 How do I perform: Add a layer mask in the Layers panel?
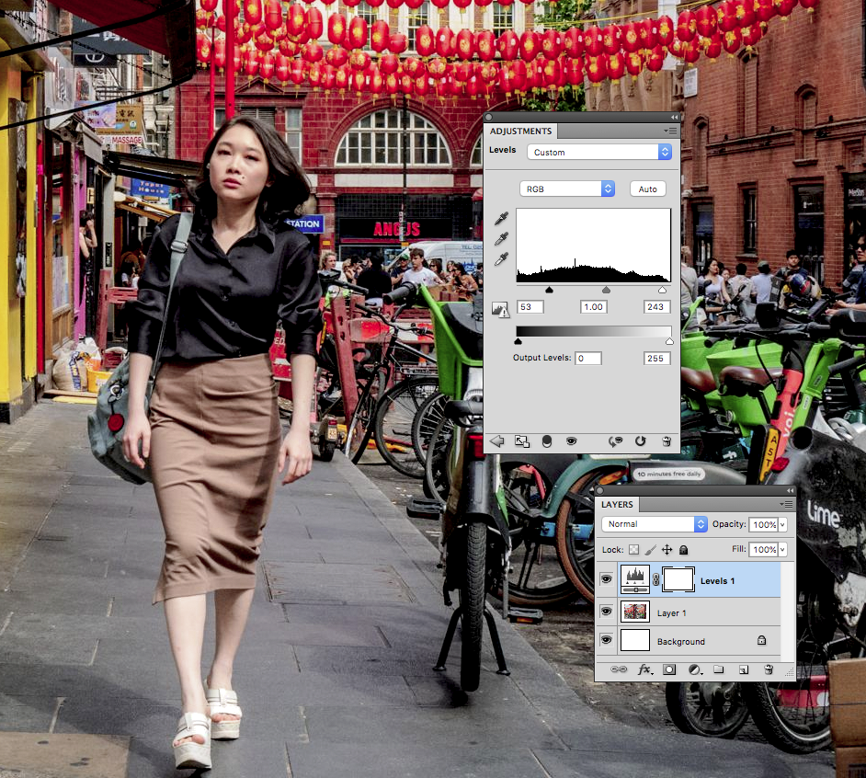click(669, 669)
